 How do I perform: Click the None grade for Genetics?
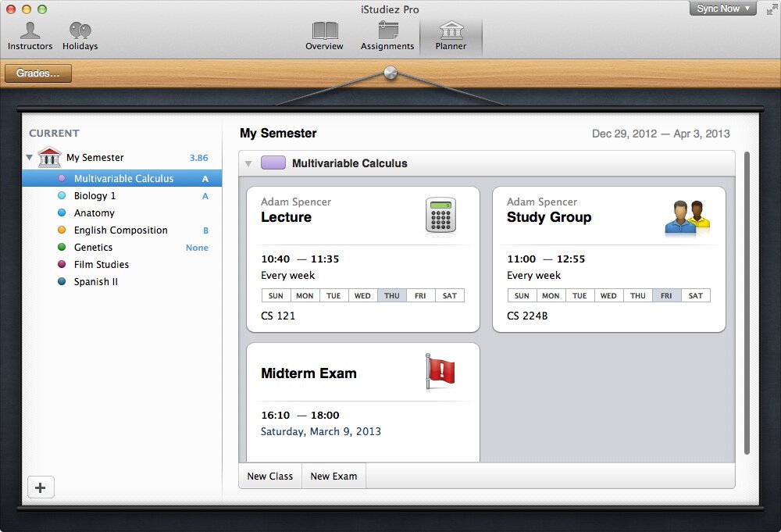tap(198, 248)
